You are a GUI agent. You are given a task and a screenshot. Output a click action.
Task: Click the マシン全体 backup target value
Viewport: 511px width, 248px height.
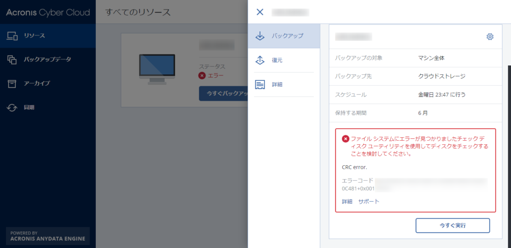(432, 58)
